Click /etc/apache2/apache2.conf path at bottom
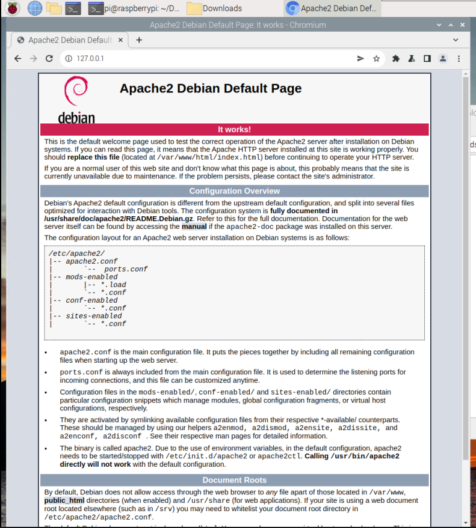 pos(98,517)
